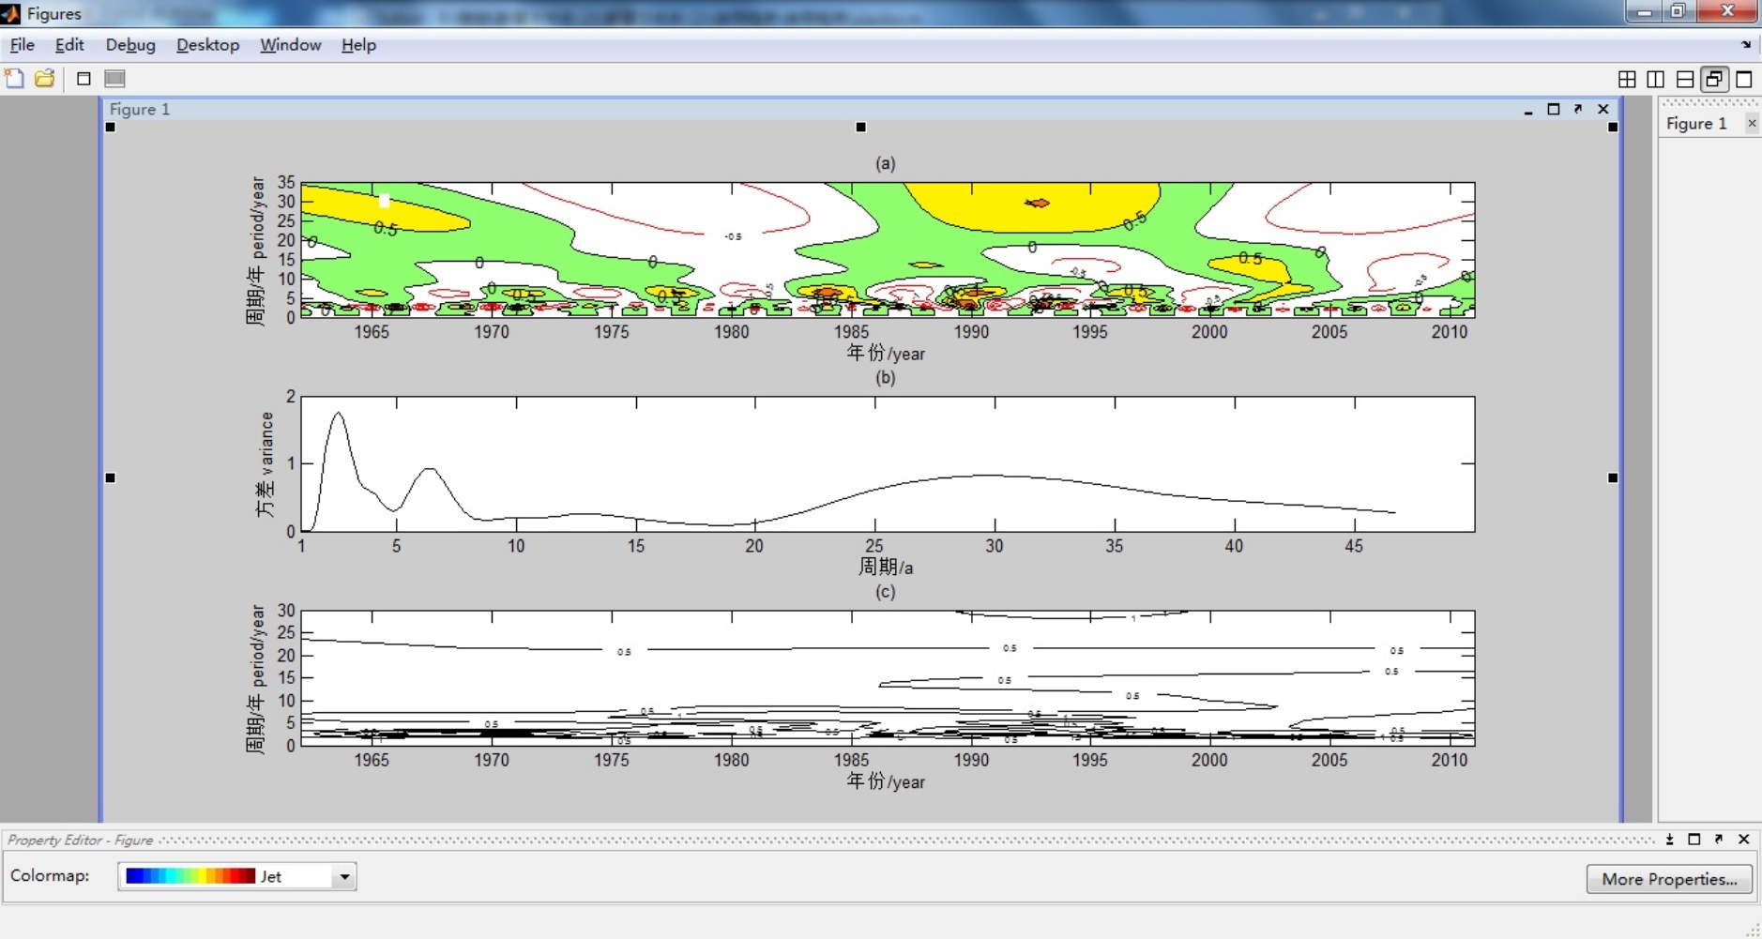The height and width of the screenshot is (939, 1762).
Task: Click the variance curve plot (b)
Action: pyautogui.click(x=887, y=464)
